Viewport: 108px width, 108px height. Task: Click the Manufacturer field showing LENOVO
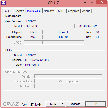(x=63, y=21)
